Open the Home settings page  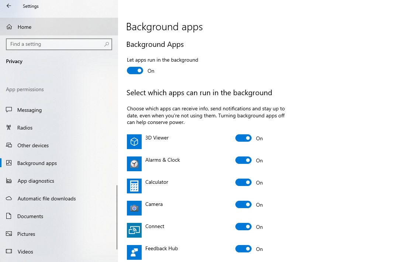(59, 27)
